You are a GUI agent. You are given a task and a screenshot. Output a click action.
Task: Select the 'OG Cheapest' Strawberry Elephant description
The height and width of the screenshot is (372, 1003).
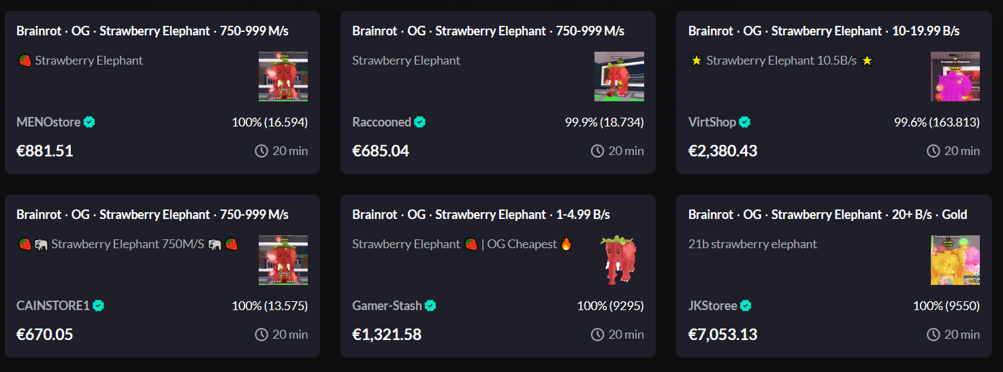pyautogui.click(x=463, y=244)
